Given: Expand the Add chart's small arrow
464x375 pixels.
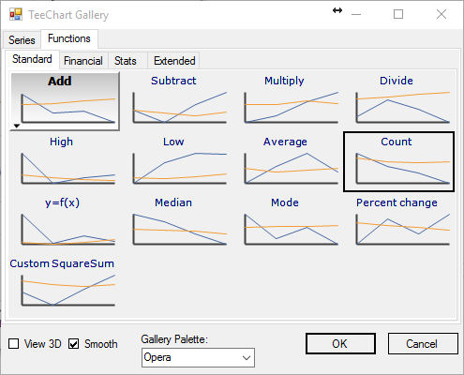Looking at the screenshot, I should [17, 126].
